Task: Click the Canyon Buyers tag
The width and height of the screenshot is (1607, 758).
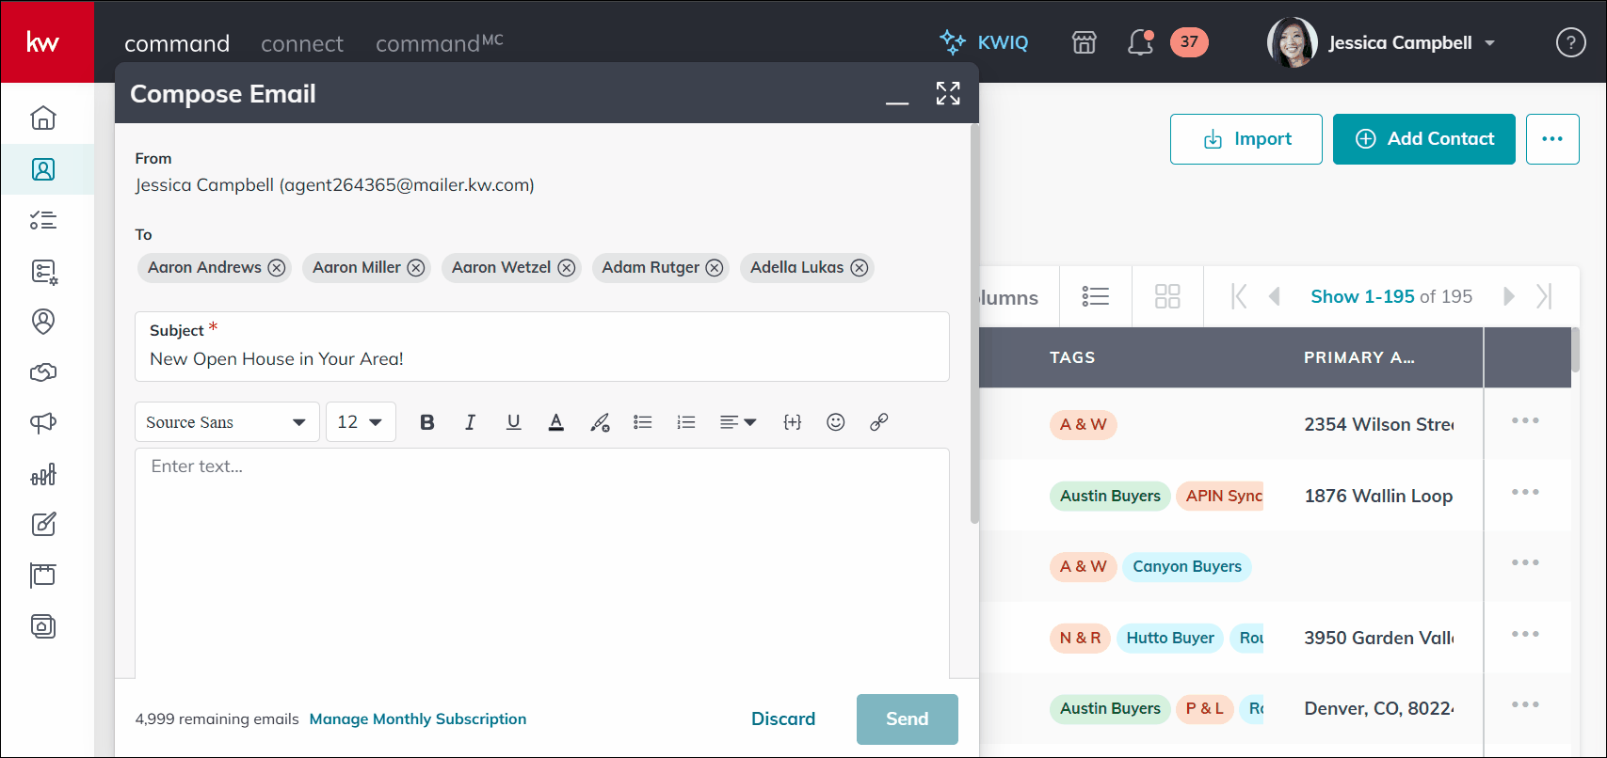Action: pos(1187,566)
